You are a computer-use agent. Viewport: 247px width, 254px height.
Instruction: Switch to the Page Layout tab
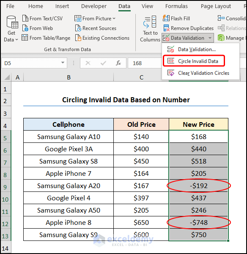pos(216,6)
